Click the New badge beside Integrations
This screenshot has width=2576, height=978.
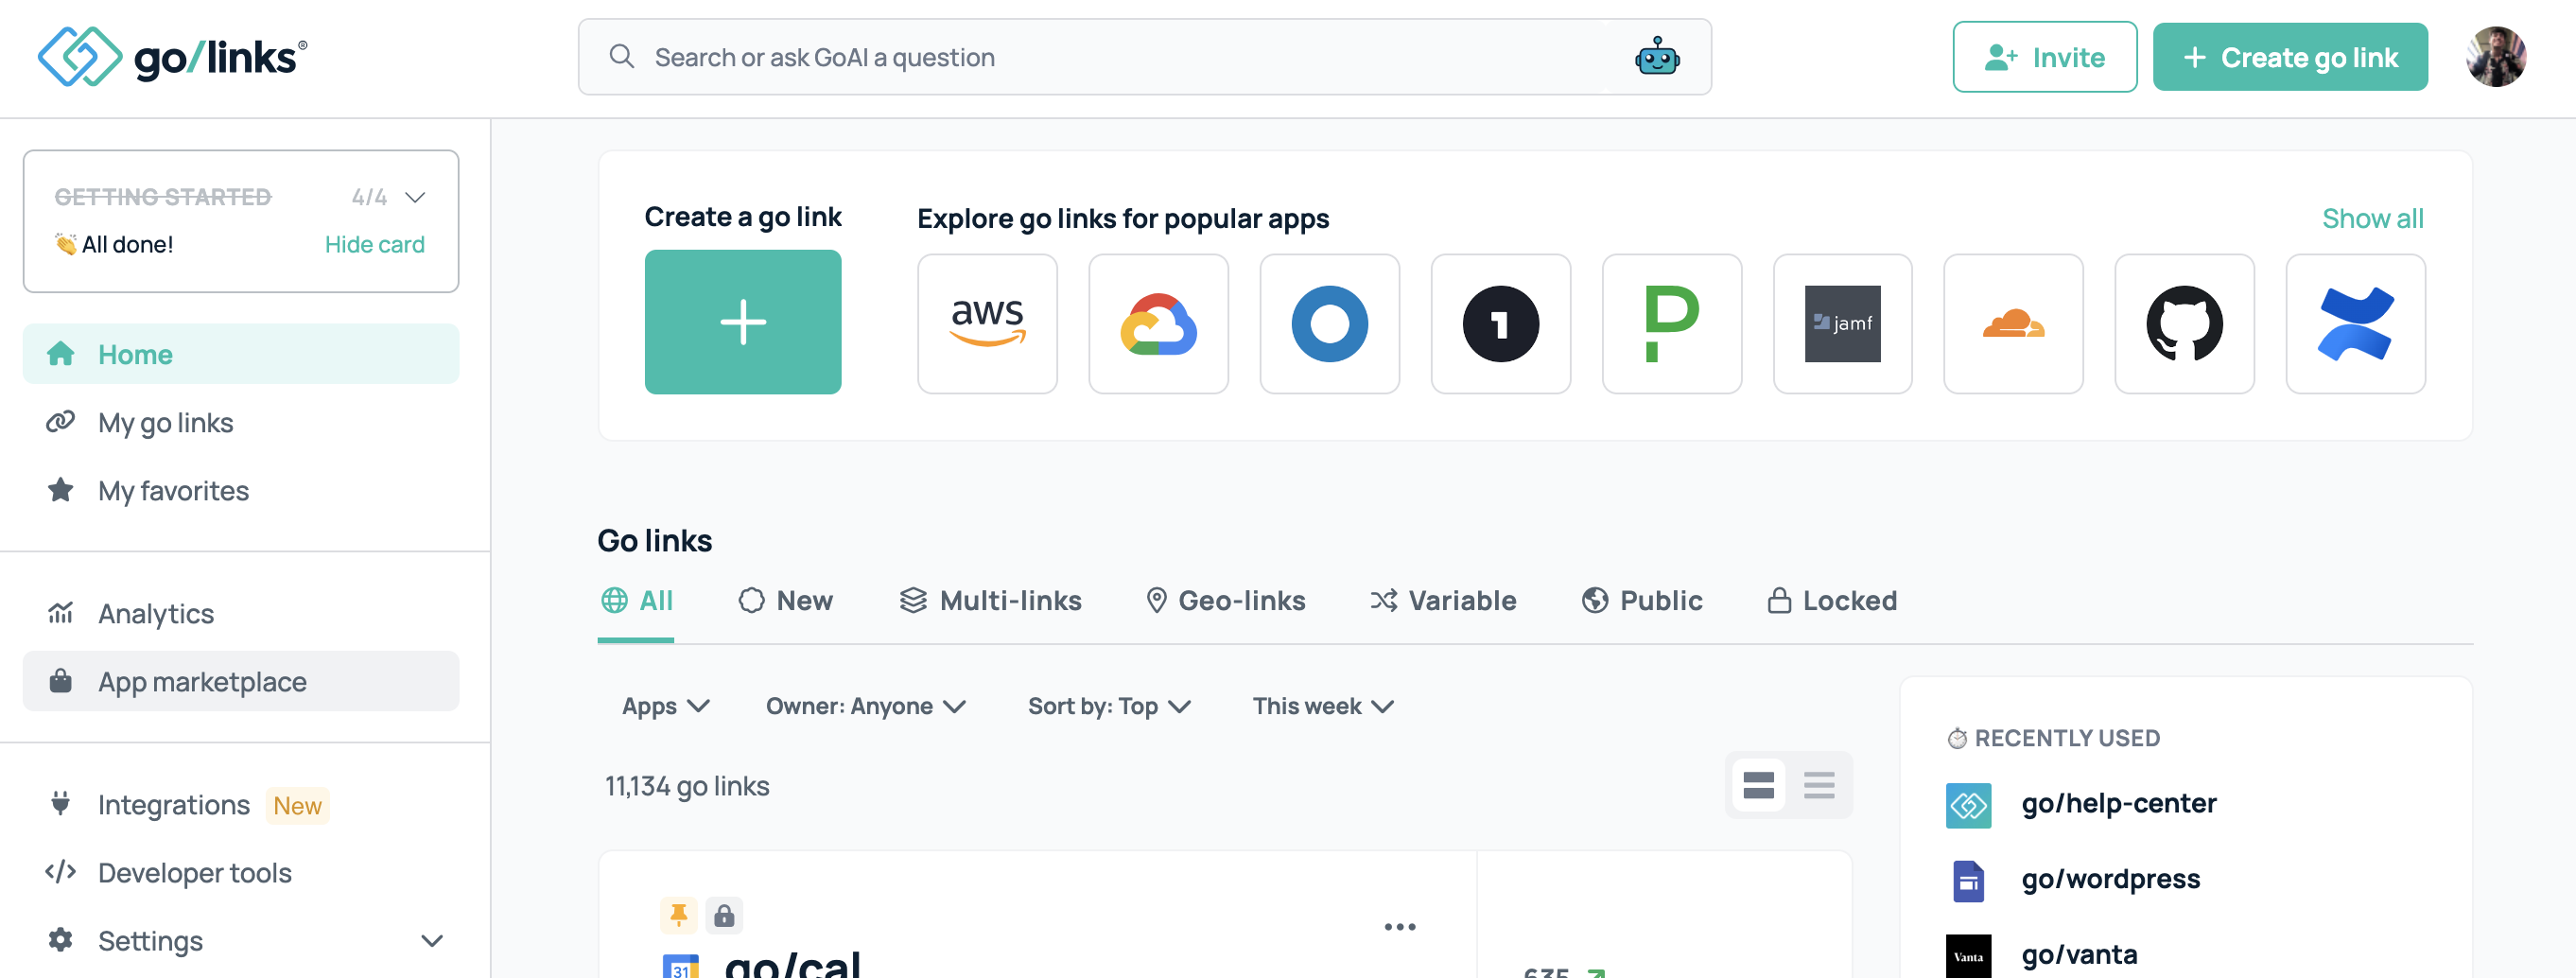297,805
